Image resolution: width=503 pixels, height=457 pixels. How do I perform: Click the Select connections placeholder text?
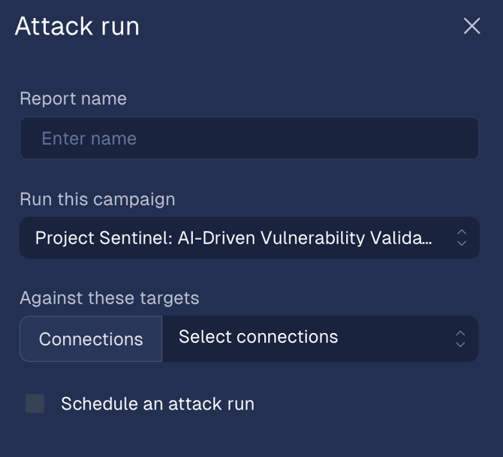coord(258,337)
